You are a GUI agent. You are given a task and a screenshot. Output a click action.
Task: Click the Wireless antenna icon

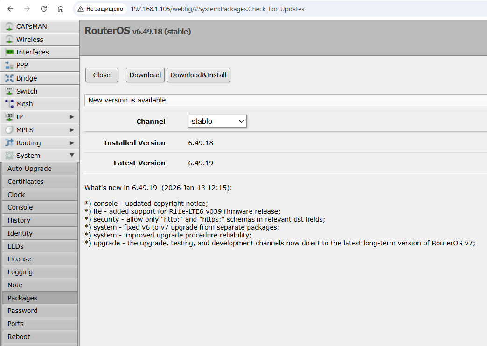tap(9, 40)
